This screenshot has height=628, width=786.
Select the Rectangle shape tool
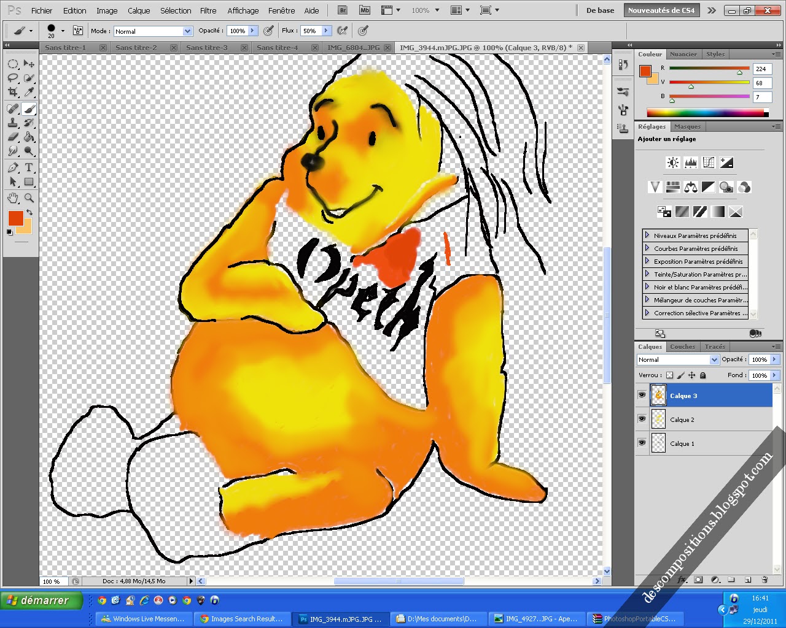click(x=29, y=182)
